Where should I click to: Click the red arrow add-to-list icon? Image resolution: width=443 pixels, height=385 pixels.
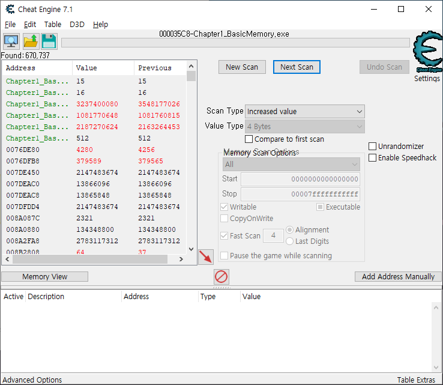point(206,257)
